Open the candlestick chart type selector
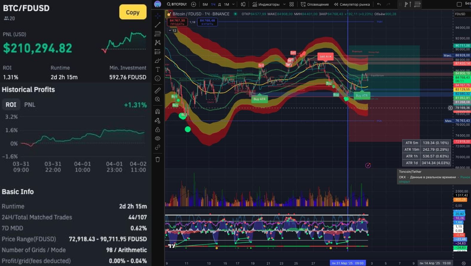The width and height of the screenshot is (471, 266). (x=243, y=4)
